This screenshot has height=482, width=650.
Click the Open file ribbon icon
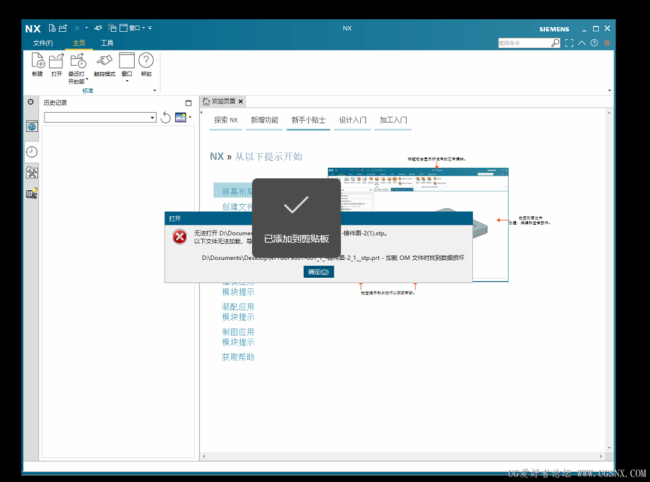tap(56, 65)
